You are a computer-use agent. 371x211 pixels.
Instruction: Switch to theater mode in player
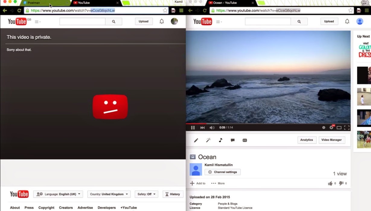339,128
